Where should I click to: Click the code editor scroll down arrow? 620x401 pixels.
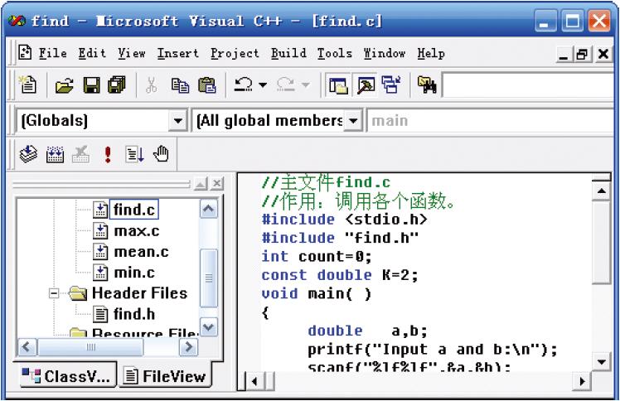pos(602,362)
